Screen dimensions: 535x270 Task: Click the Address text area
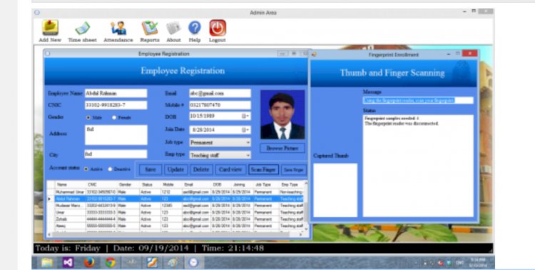[x=116, y=135]
